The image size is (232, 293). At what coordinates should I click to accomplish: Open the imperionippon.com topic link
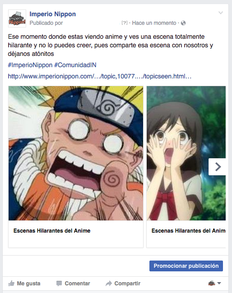click(100, 76)
